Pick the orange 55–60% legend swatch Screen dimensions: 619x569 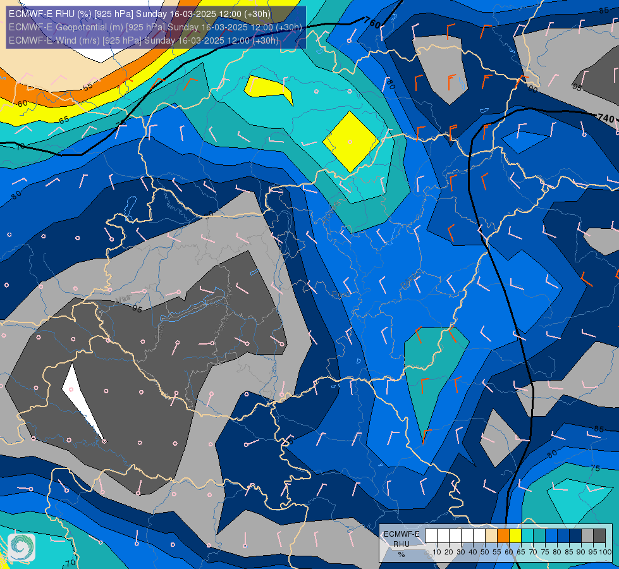click(503, 535)
